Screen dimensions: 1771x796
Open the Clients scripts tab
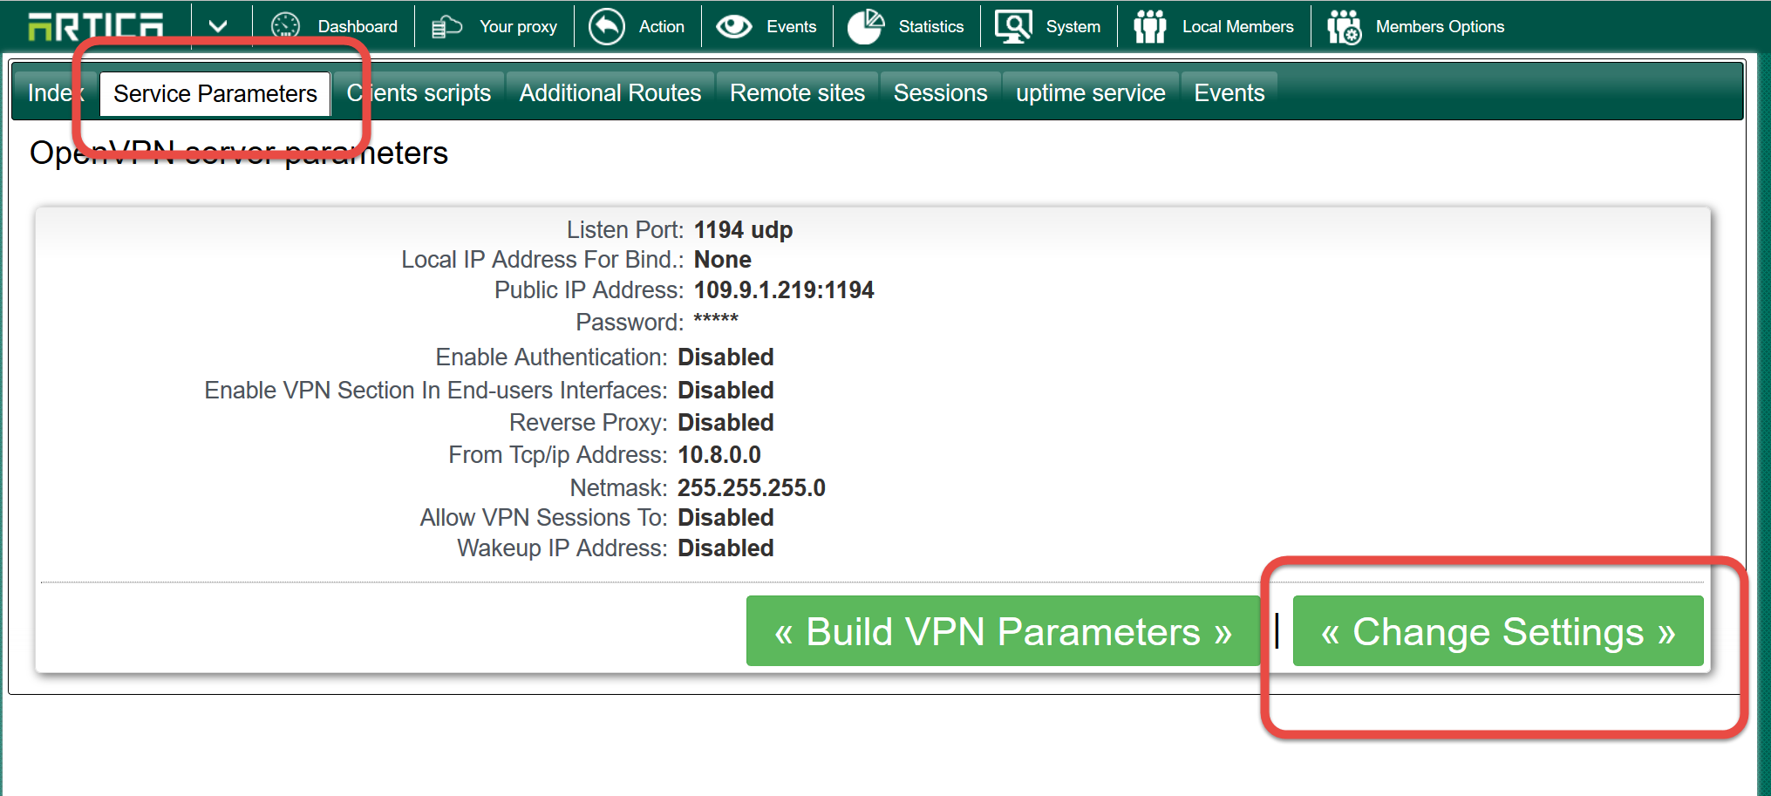(419, 93)
